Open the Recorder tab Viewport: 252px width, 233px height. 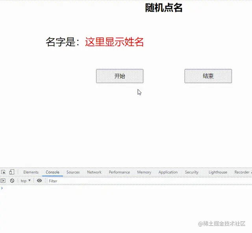coord(242,172)
